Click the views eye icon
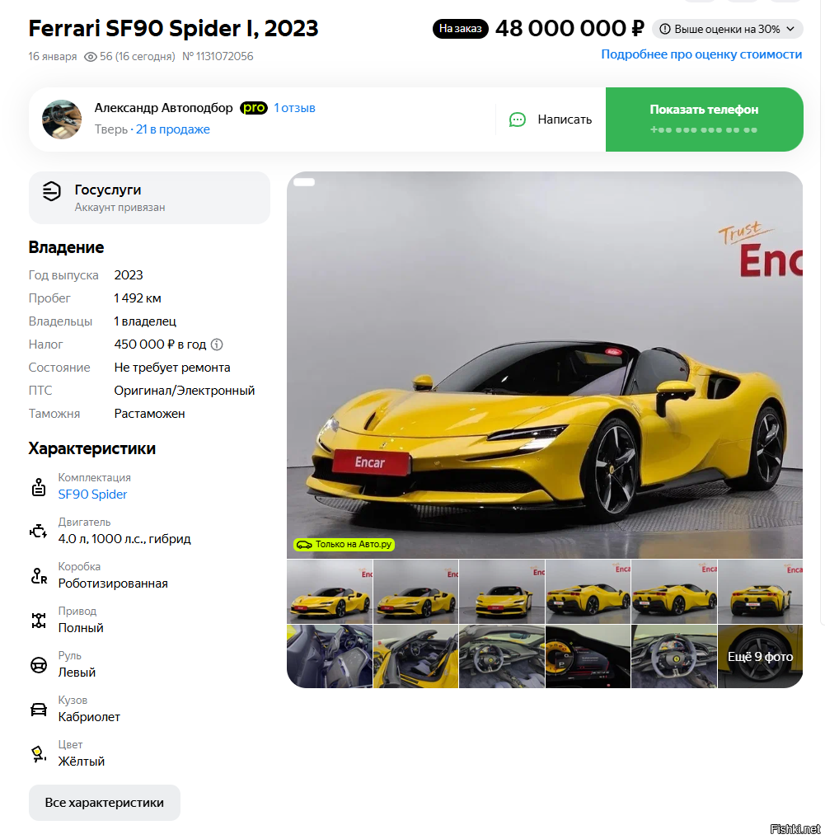 coord(91,57)
